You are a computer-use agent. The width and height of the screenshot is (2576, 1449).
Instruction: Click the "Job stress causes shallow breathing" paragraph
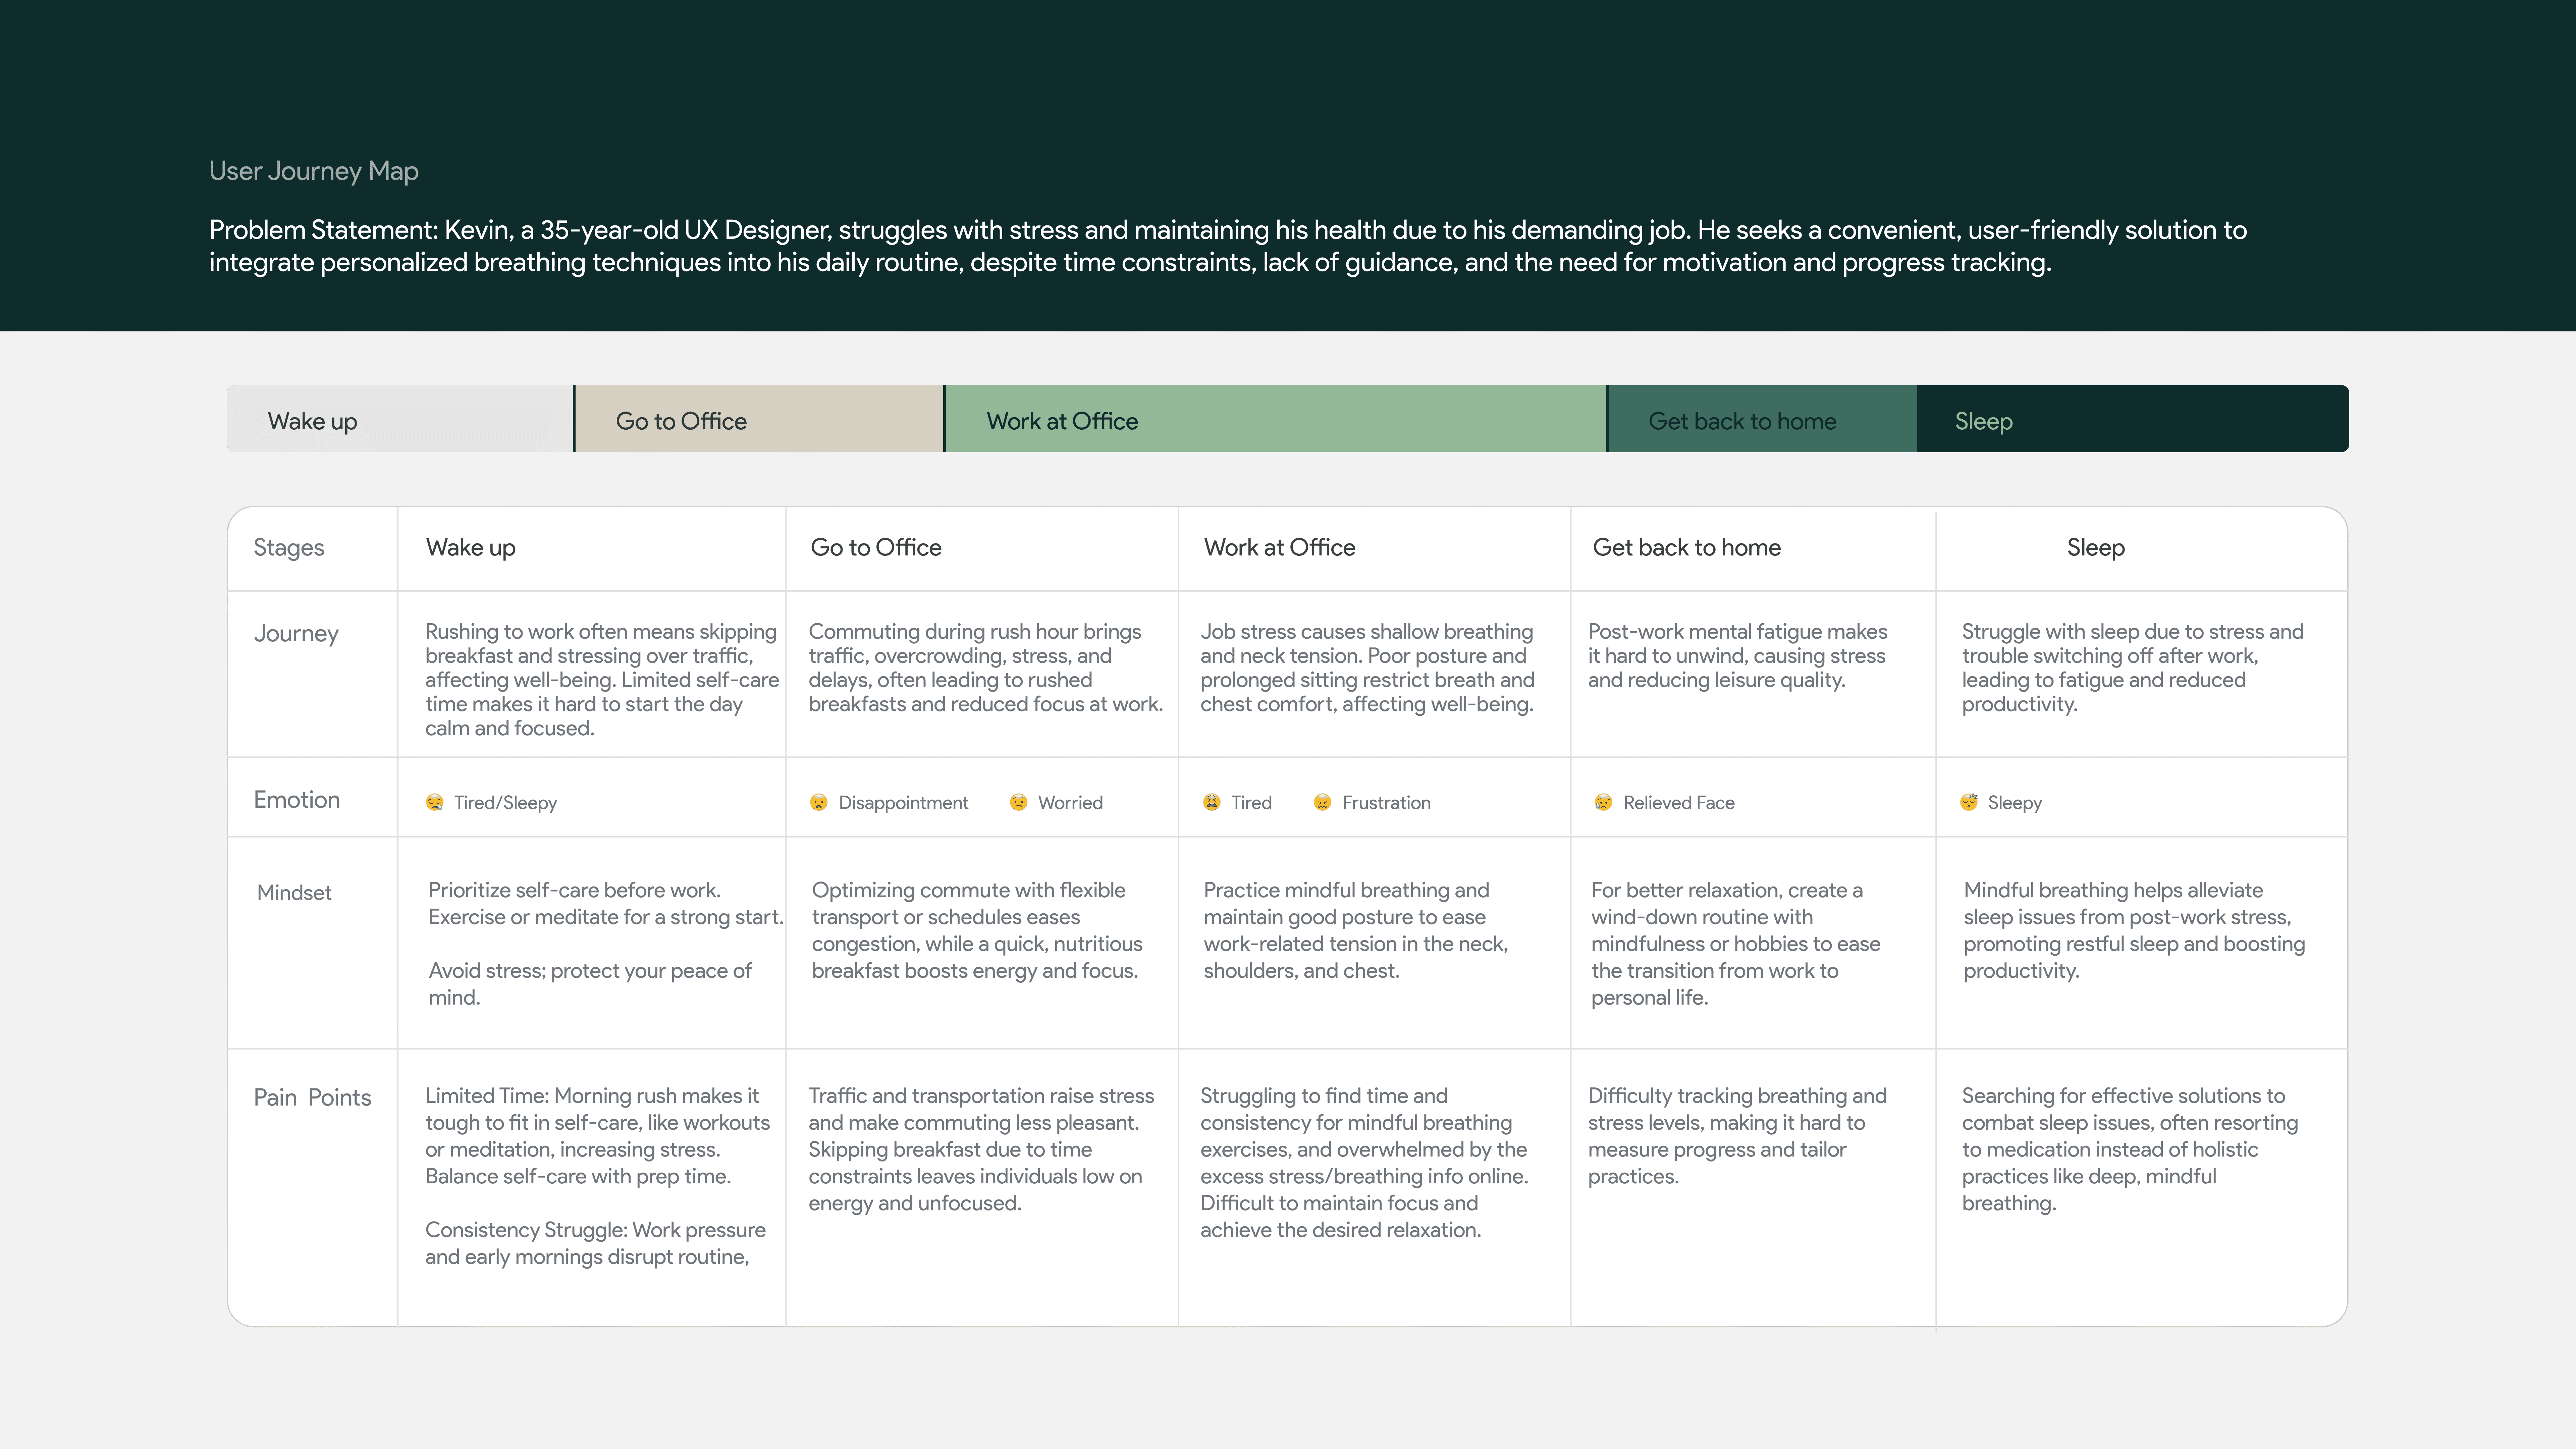point(1367,668)
